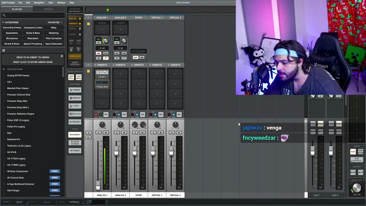This screenshot has width=366, height=206.
Task: Toggle 48V phantom power on Analog 1
Action: click(x=98, y=54)
